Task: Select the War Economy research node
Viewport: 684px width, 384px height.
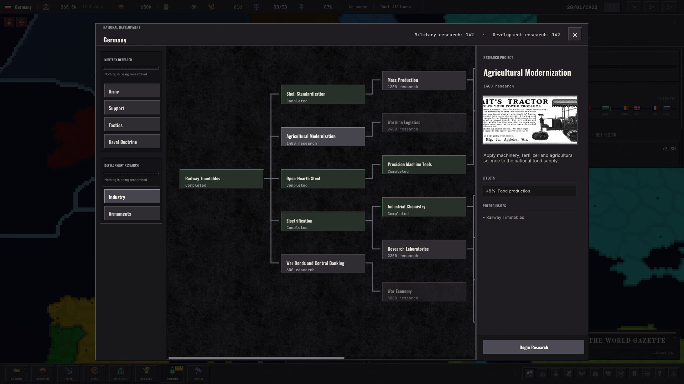Action: pyautogui.click(x=424, y=292)
